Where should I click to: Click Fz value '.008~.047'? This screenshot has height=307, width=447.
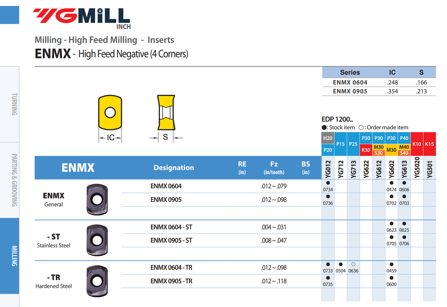coord(274,240)
